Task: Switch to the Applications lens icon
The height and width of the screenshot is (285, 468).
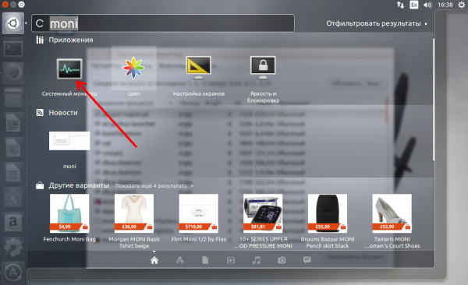Action: click(x=179, y=260)
